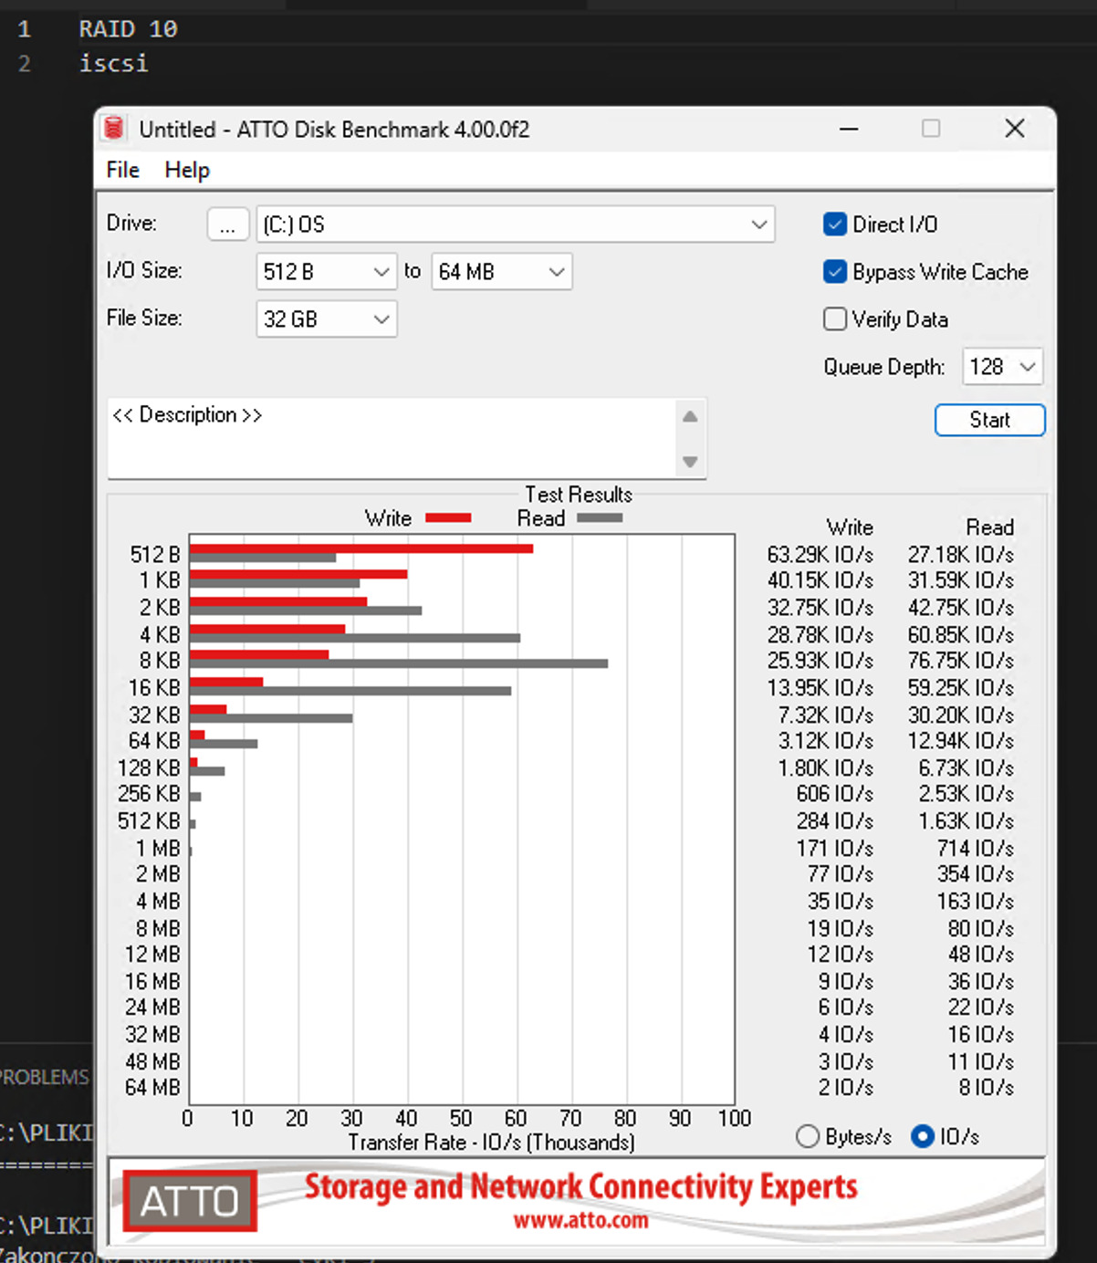Open the www.atto.com link
This screenshot has width=1097, height=1263.
pyautogui.click(x=581, y=1220)
